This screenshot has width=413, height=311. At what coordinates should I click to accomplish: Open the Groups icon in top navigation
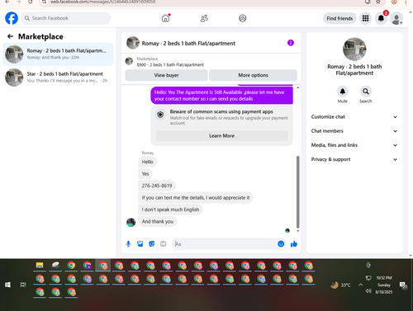243,18
